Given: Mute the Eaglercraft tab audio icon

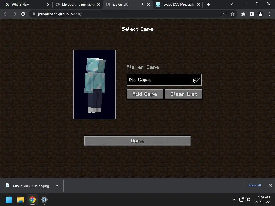Looking at the screenshot, I should [143, 5].
